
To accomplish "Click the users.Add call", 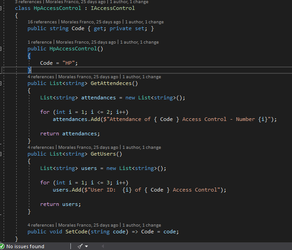I will (67, 190).
